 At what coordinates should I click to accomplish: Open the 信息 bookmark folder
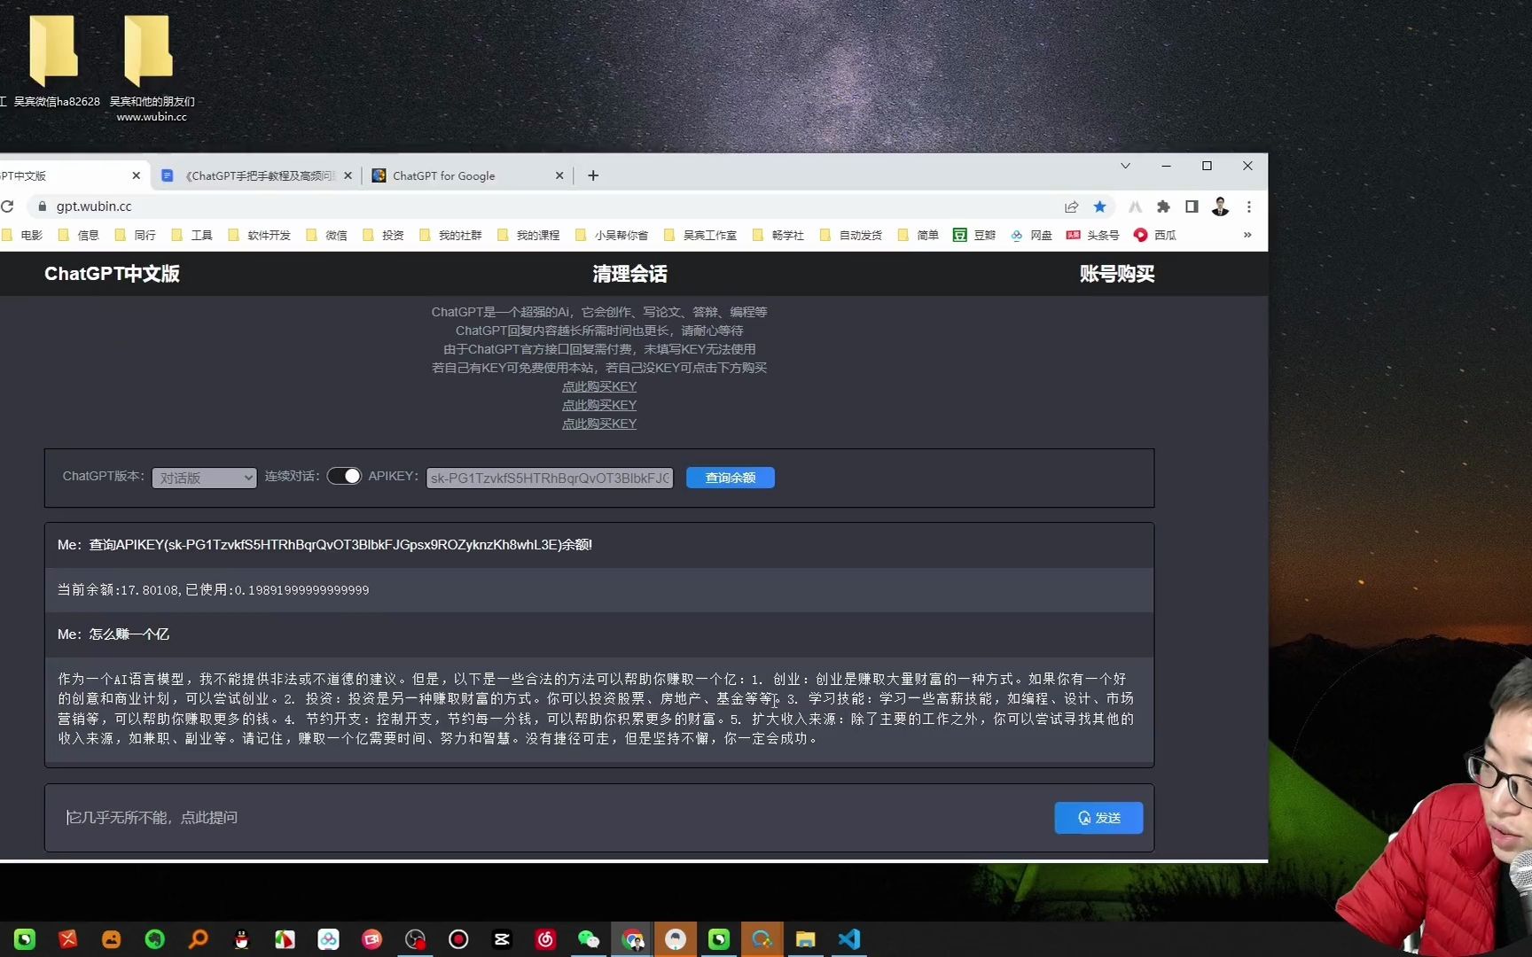click(78, 235)
